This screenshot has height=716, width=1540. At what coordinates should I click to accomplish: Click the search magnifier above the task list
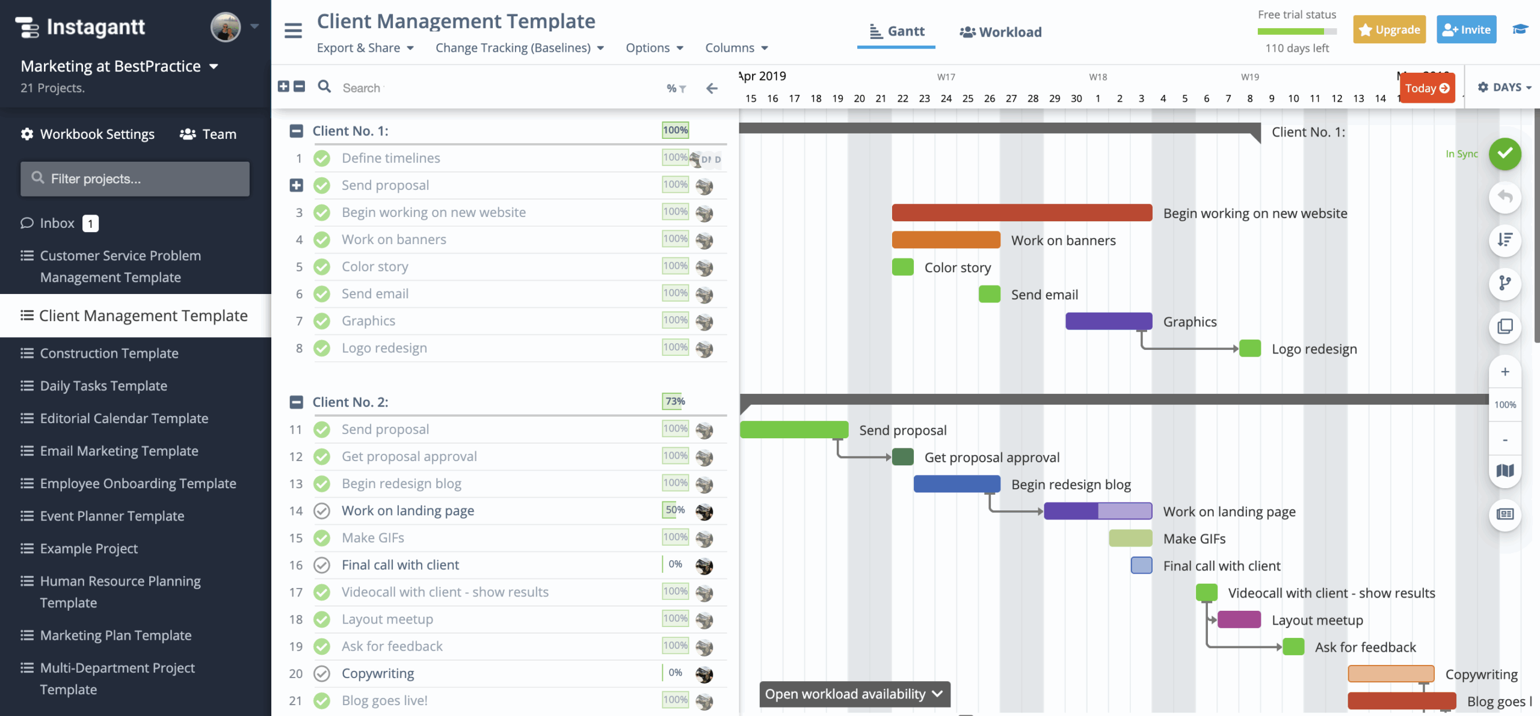[x=324, y=87]
